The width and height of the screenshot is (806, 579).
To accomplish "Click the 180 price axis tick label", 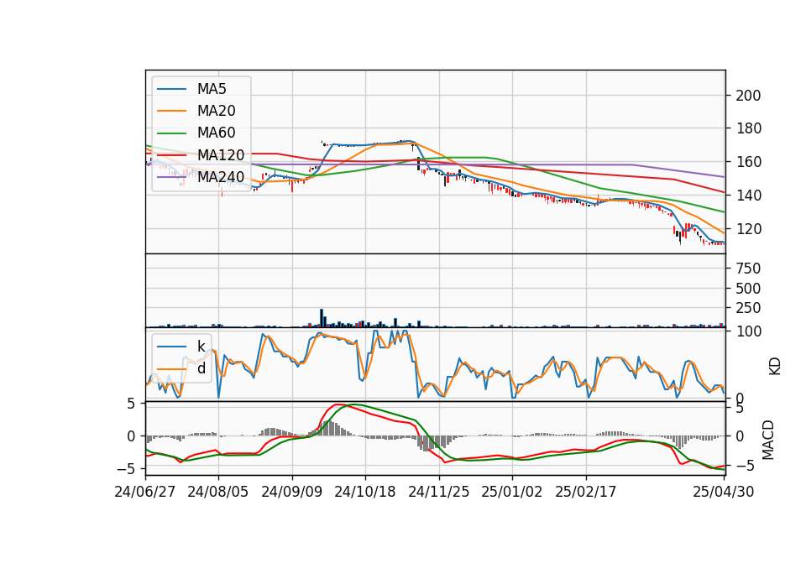I will click(x=748, y=128).
